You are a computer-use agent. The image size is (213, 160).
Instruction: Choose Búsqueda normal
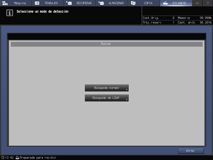tap(107, 88)
